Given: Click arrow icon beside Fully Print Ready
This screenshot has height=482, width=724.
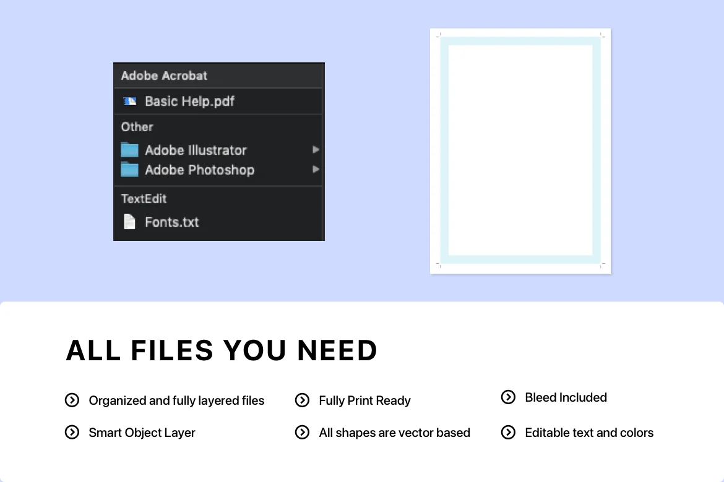Looking at the screenshot, I should [x=303, y=400].
